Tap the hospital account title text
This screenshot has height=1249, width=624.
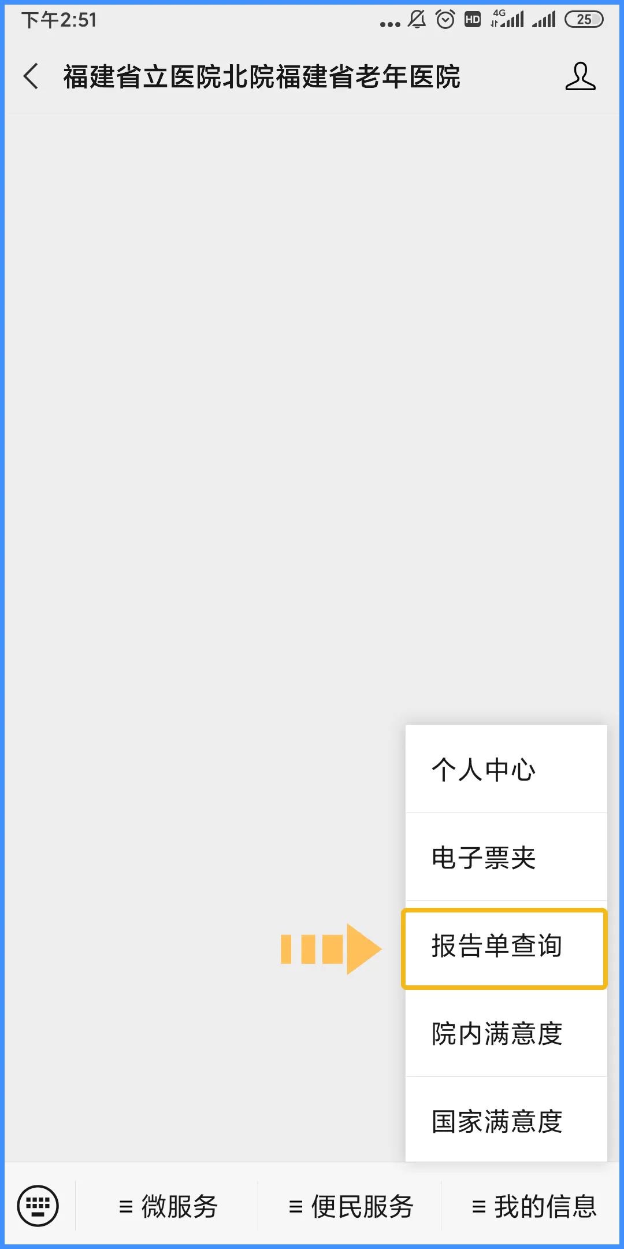[x=262, y=77]
